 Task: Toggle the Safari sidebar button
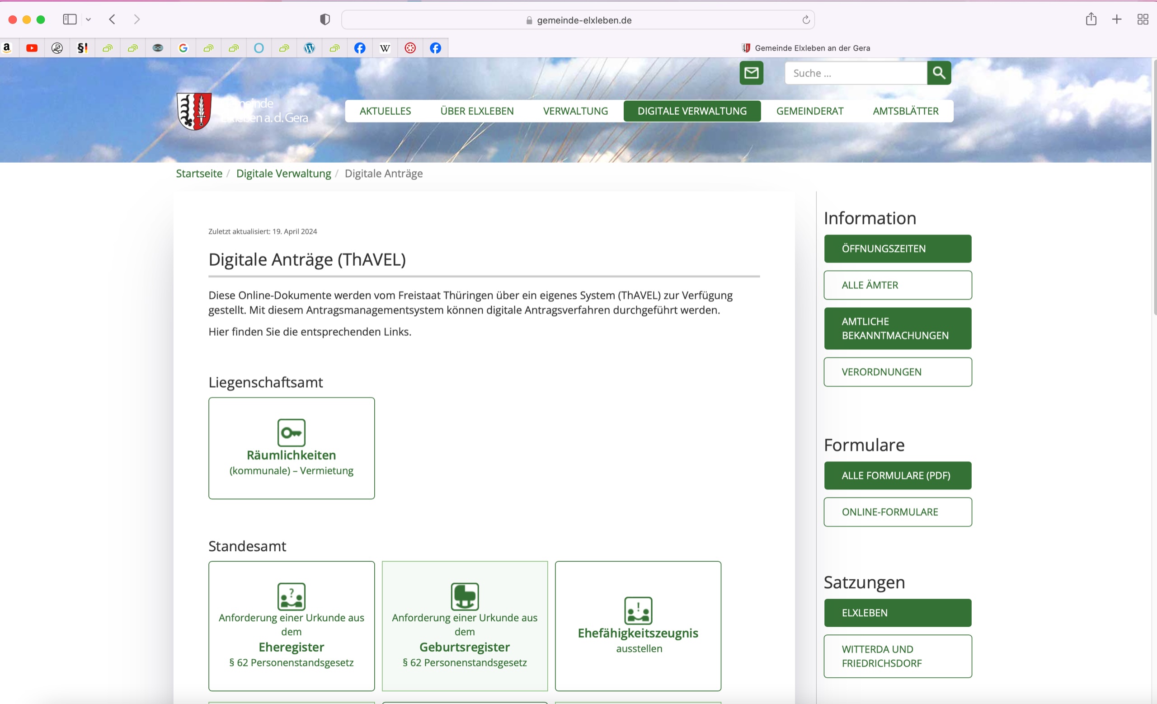[70, 20]
